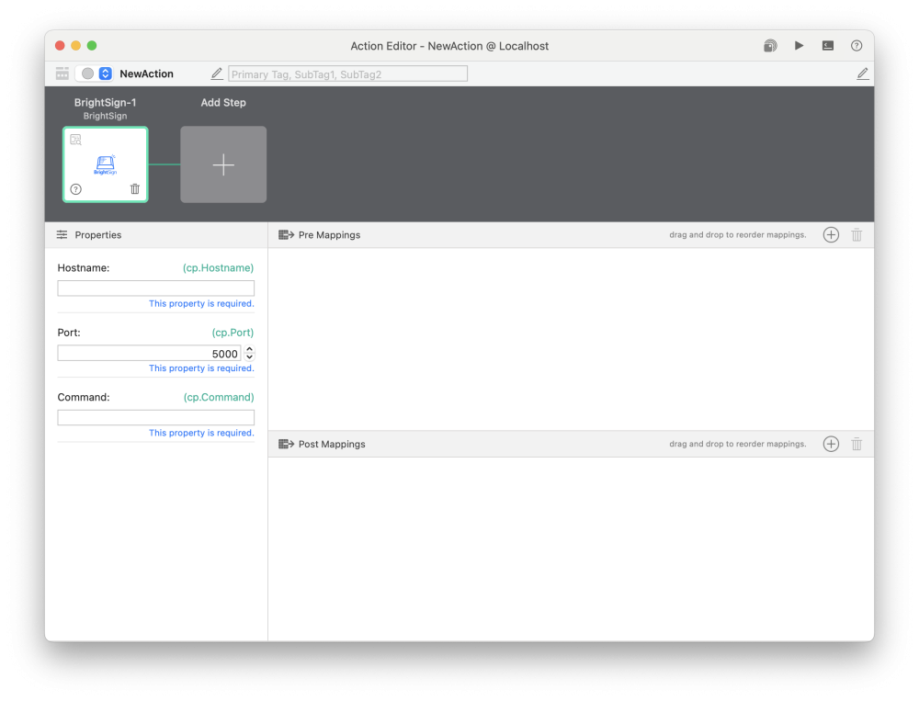Click the Add Step plus tile
Screen dimensions: 919x701
pos(223,164)
